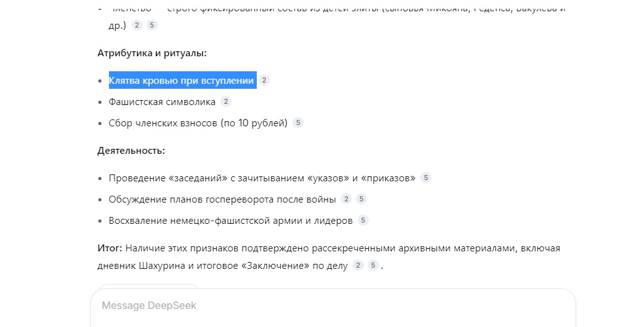This screenshot has width=625, height=327.
Task: Open citation 5 after 'Сбор членских взносов'
Action: pos(298,123)
